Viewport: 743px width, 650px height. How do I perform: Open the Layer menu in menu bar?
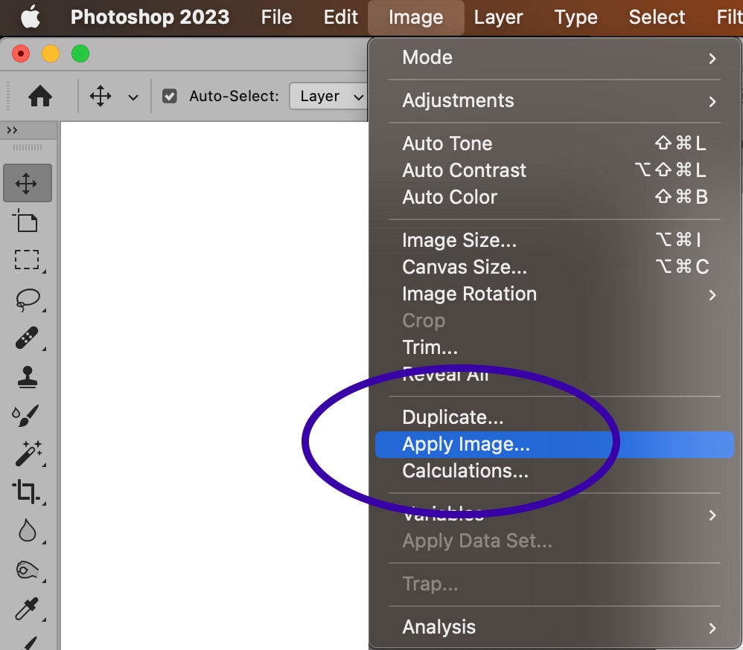pos(500,17)
